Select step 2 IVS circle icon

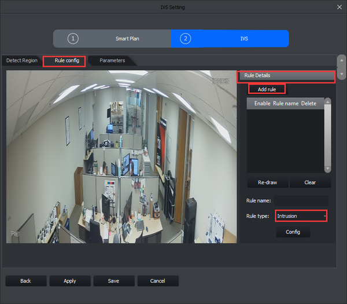click(x=185, y=39)
